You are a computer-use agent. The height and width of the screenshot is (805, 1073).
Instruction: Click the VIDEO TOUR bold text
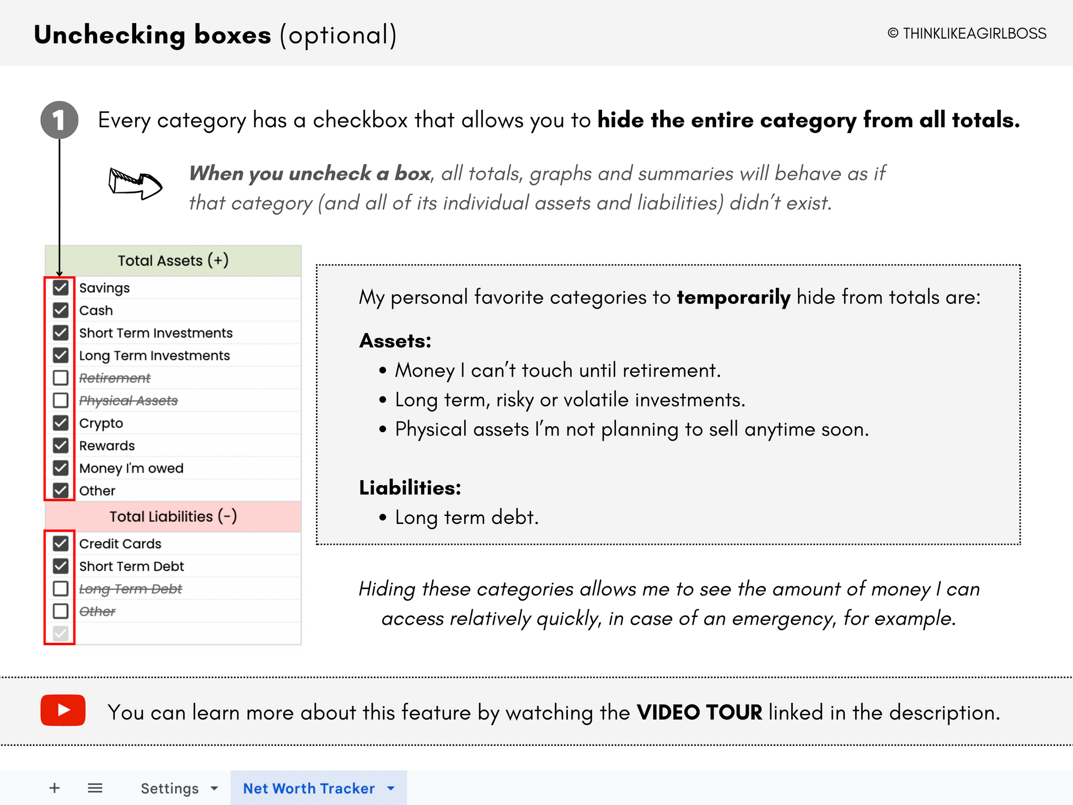pos(699,712)
